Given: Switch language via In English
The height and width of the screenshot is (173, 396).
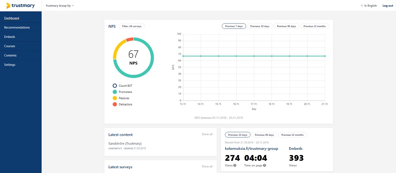Looking at the screenshot, I should pos(370,6).
